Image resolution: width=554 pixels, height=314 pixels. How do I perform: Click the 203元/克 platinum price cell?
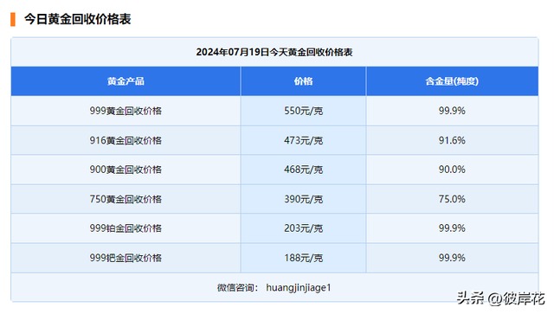pos(304,228)
